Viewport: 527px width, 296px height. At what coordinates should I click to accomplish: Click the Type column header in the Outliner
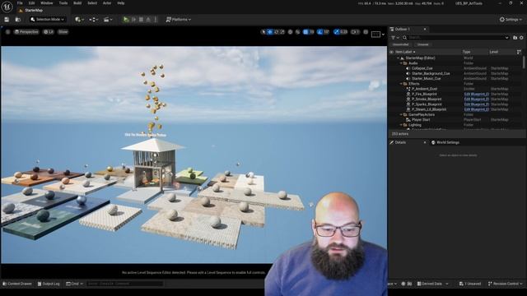[466, 52]
